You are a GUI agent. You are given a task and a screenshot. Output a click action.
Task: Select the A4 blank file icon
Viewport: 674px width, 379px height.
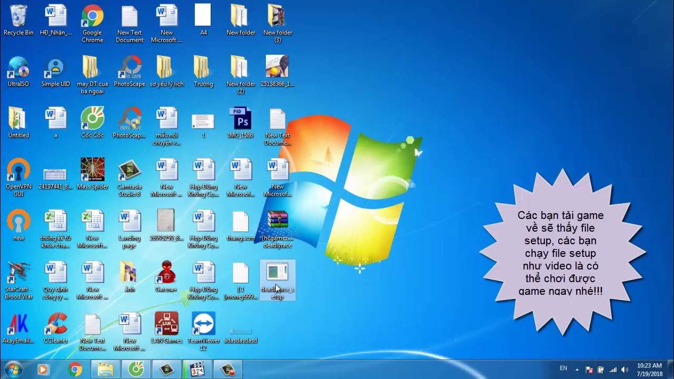203,20
